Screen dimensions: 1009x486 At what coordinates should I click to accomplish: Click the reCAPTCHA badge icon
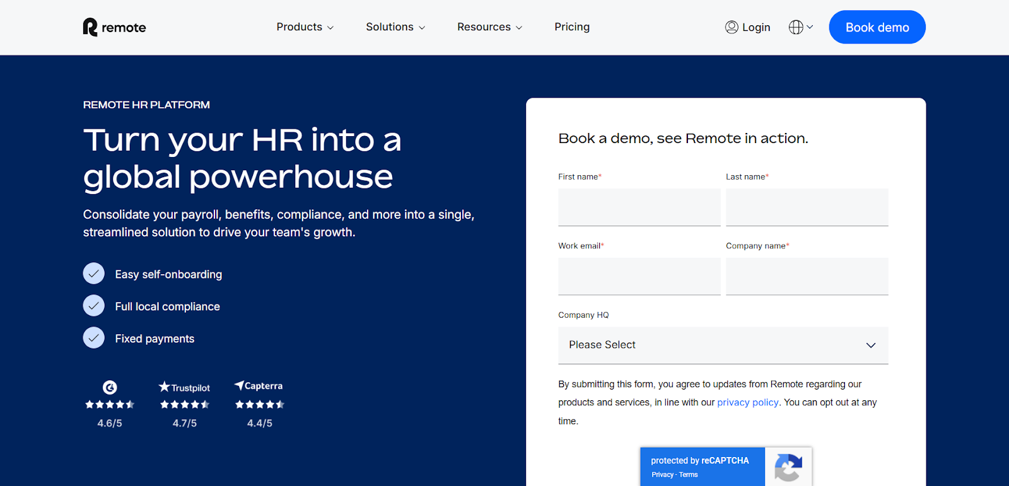pyautogui.click(x=788, y=467)
